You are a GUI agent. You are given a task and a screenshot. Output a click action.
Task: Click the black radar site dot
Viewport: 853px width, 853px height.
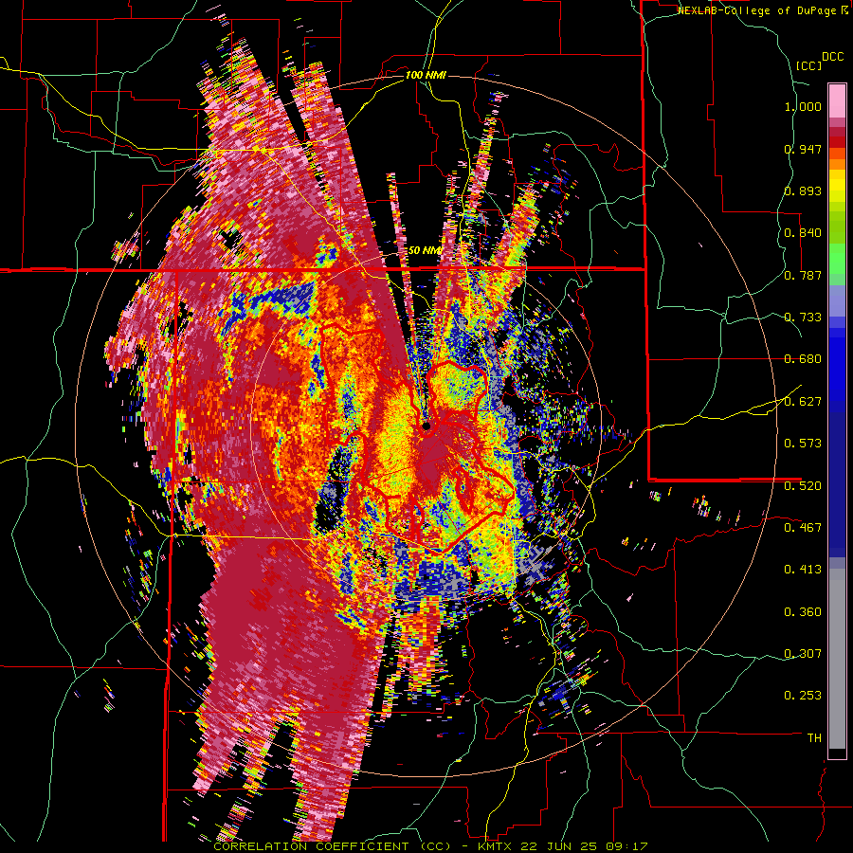[x=426, y=426]
